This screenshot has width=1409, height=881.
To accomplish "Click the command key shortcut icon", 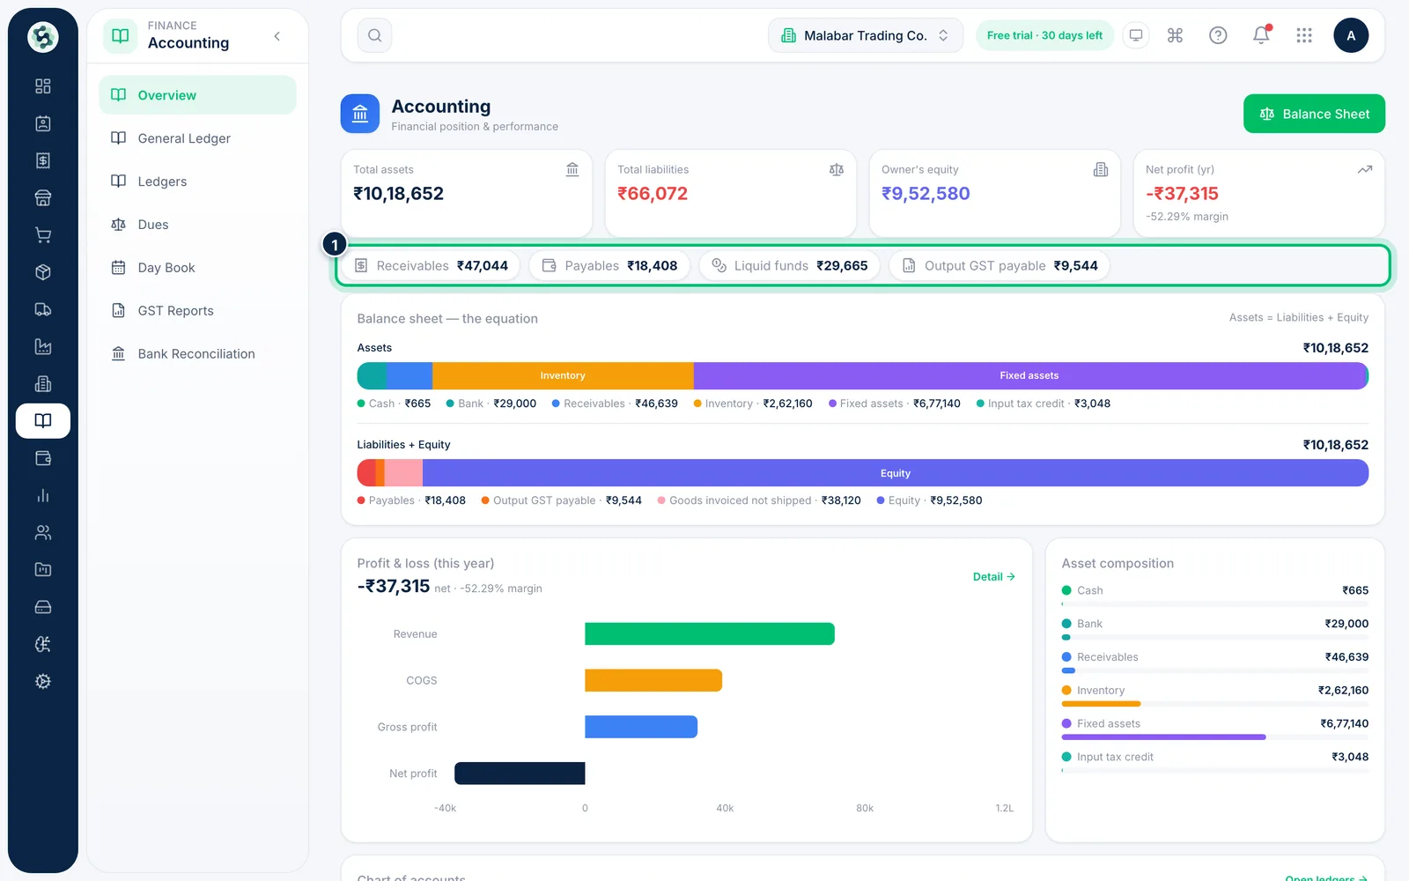I will coord(1175,35).
